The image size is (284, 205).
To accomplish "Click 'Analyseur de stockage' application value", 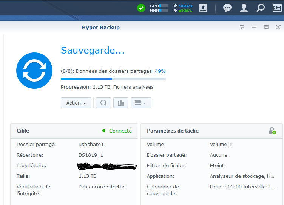I will pos(242,176).
